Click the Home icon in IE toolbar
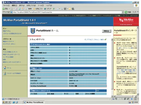This screenshot has width=141, height=105. coord(23,9)
